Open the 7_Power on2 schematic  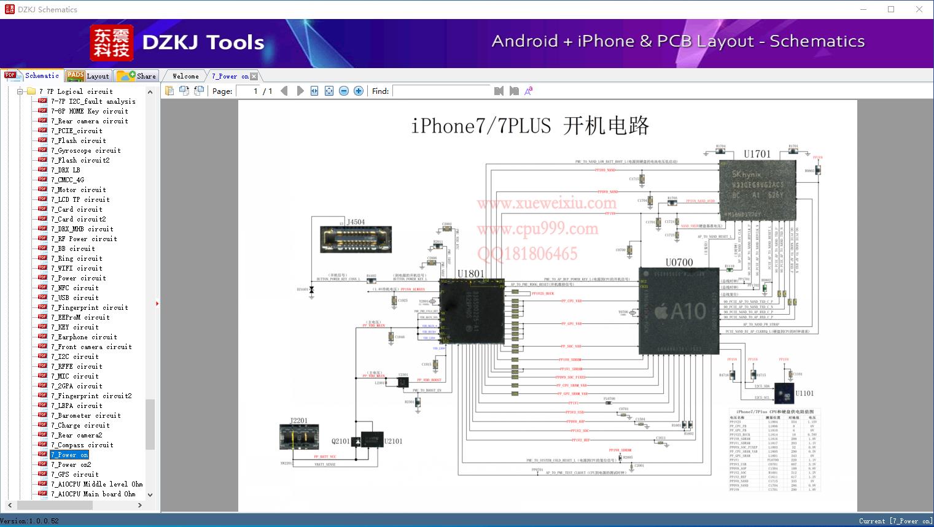coord(71,464)
